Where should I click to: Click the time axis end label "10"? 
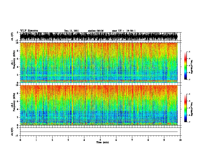[180, 140]
